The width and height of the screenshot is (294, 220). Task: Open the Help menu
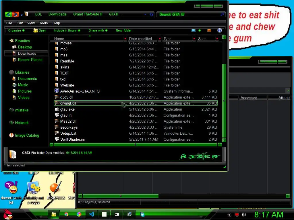coord(56,23)
